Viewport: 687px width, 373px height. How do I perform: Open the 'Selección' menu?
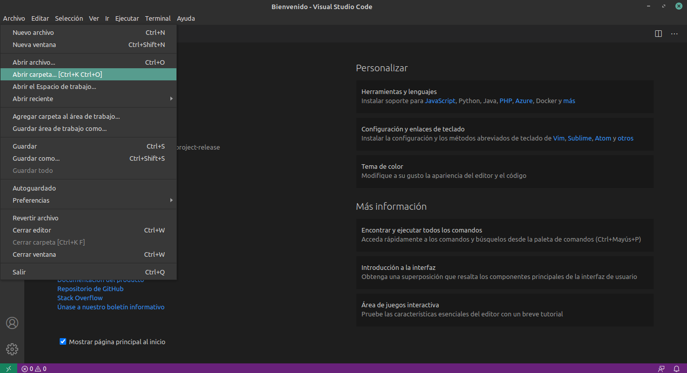[x=69, y=18]
